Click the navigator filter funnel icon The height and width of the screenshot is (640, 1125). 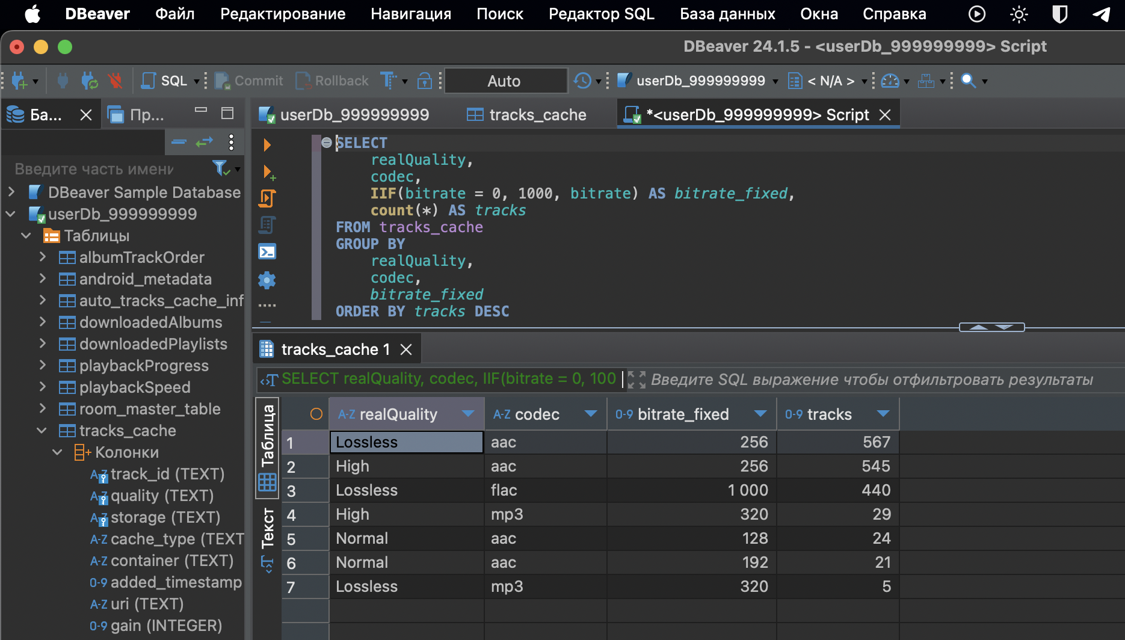220,168
